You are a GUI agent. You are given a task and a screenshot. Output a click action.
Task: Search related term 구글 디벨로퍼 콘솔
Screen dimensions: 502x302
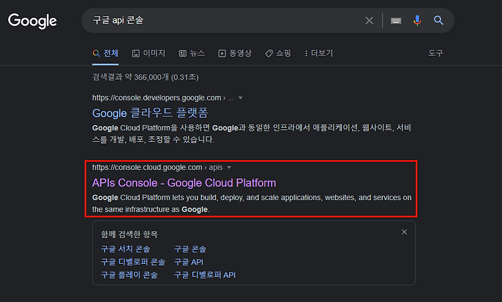[x=133, y=262]
